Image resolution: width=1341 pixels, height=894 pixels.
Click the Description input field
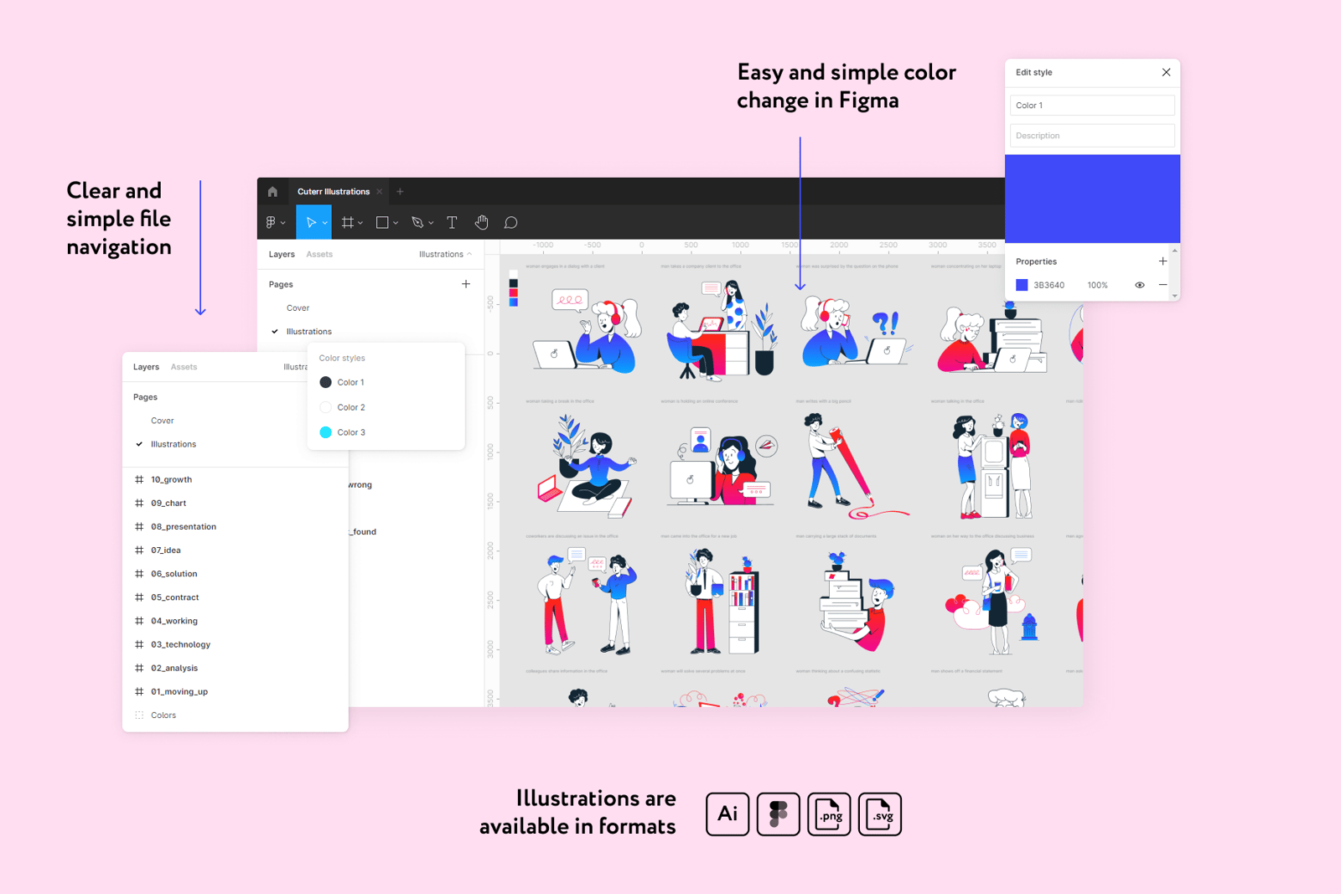(x=1091, y=136)
